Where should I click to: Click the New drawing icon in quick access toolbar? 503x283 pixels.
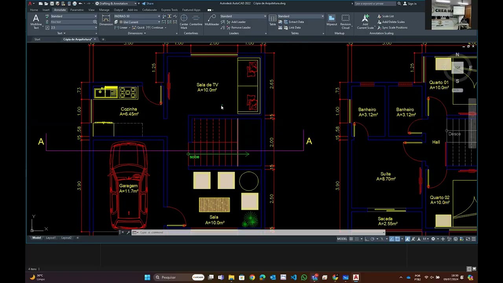coord(40,4)
